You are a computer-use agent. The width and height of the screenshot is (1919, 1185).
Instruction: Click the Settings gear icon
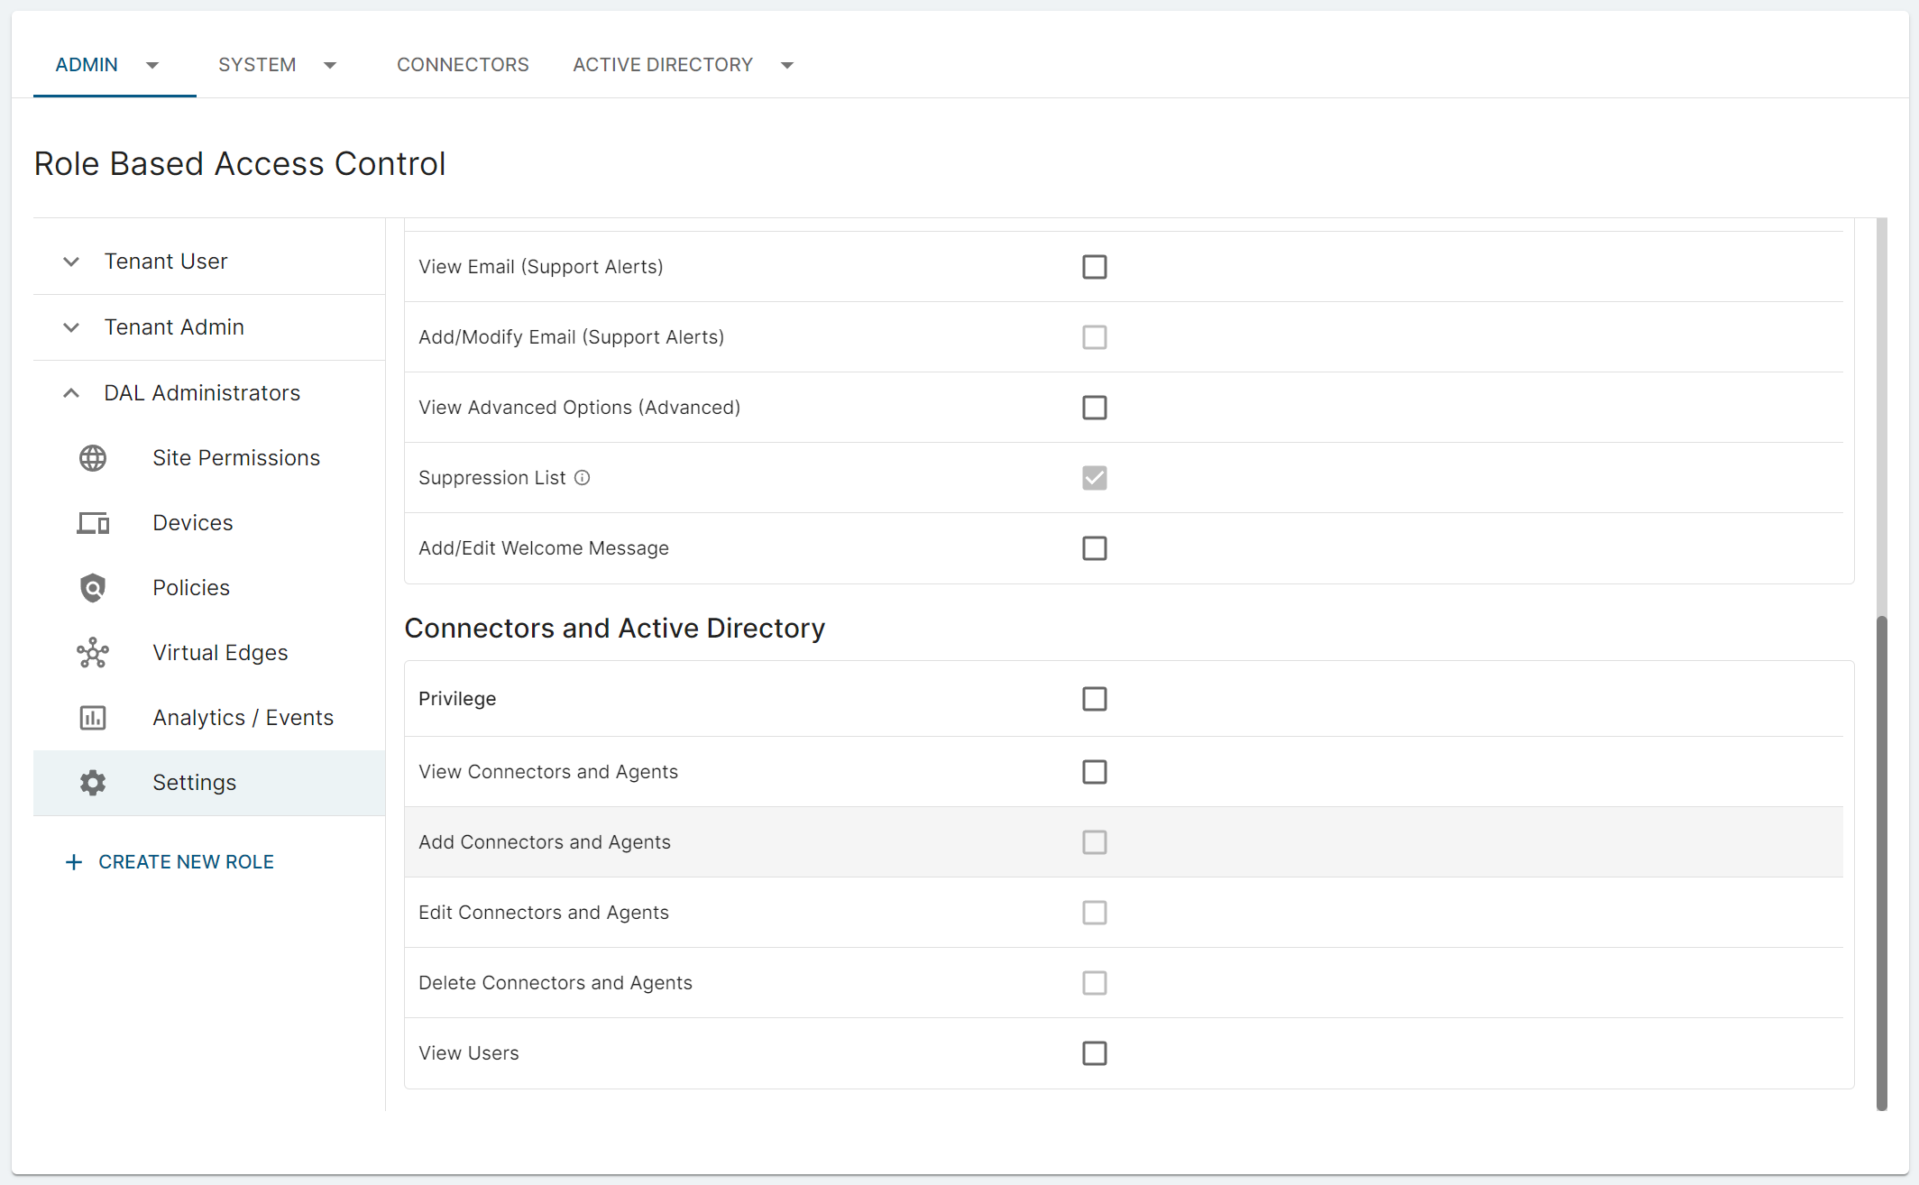tap(93, 783)
